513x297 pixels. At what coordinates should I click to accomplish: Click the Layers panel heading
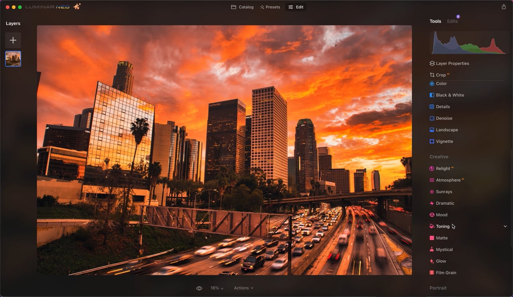(x=13, y=24)
